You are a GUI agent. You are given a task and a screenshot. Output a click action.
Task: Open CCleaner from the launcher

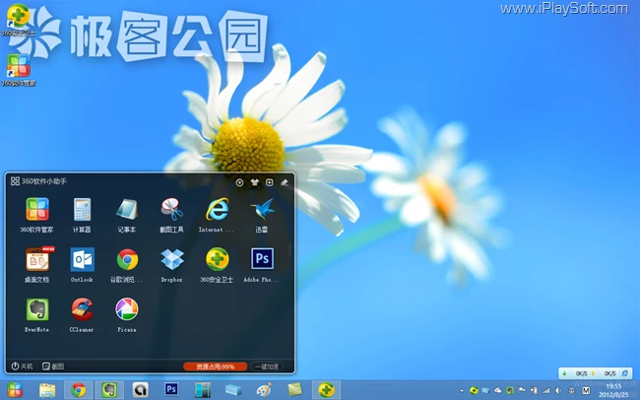[82, 310]
